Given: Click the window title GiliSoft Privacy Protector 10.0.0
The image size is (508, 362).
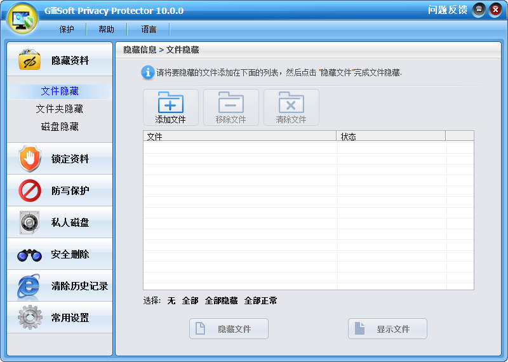Looking at the screenshot, I should pos(114,11).
